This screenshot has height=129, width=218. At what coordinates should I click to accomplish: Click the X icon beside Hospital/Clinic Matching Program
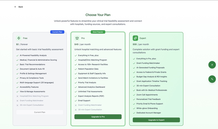tap(17, 96)
